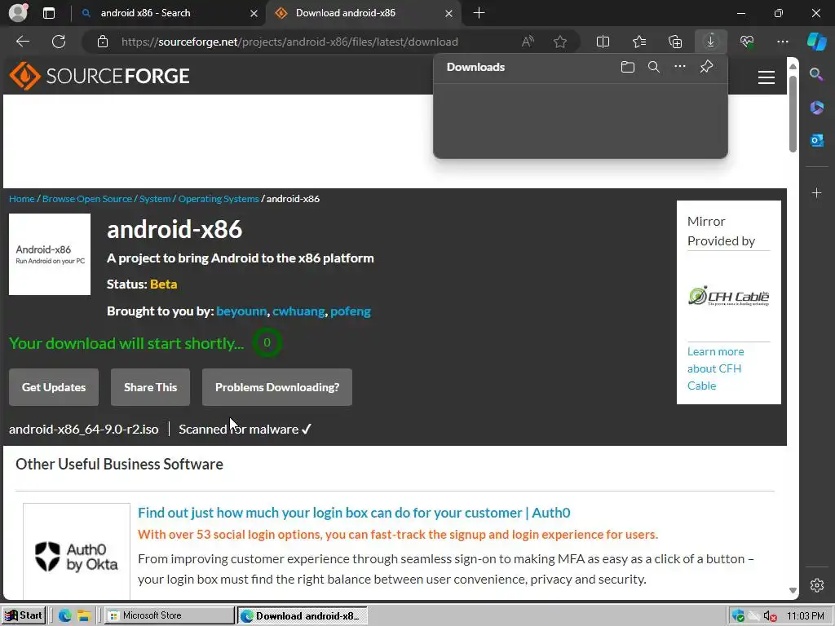The width and height of the screenshot is (835, 626).
Task: Open beyounn contributor profile
Action: (x=241, y=311)
